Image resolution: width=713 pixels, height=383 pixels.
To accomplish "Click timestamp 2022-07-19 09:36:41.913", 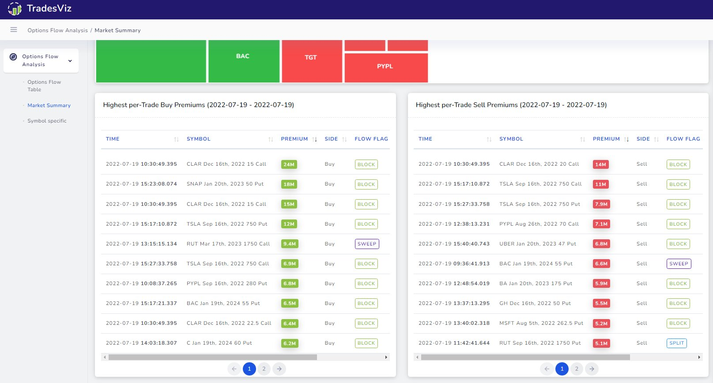I will click(454, 264).
